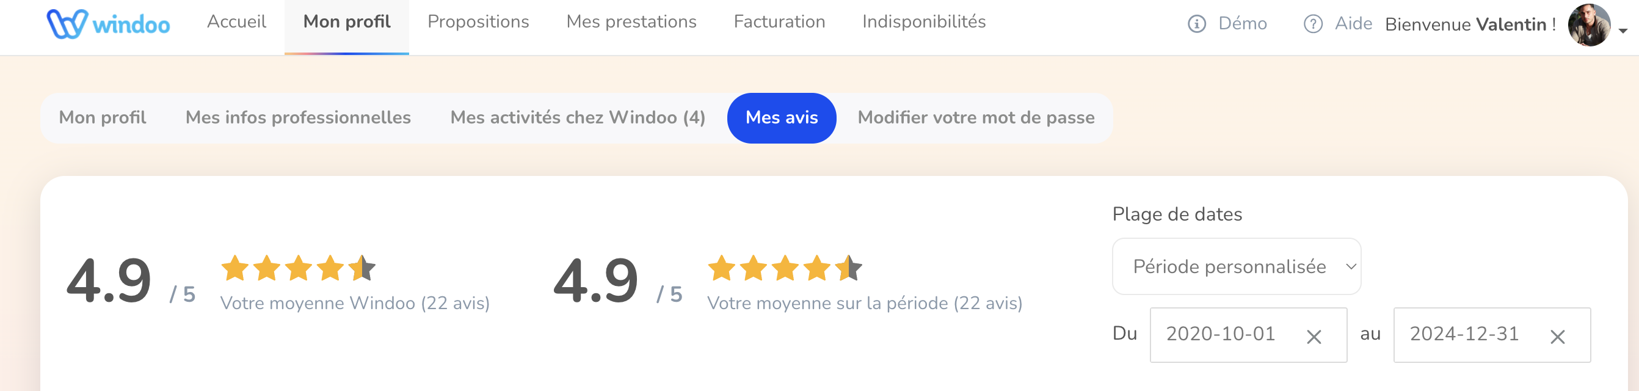Open Mes activités chez Windoo tab
The image size is (1639, 391).
(578, 118)
